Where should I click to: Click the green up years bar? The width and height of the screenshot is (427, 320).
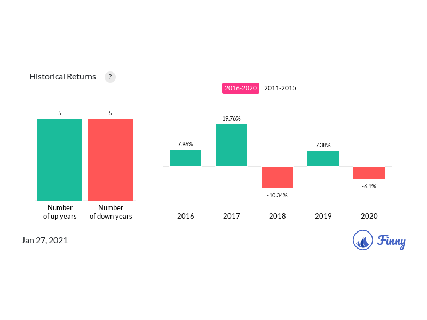(x=60, y=159)
